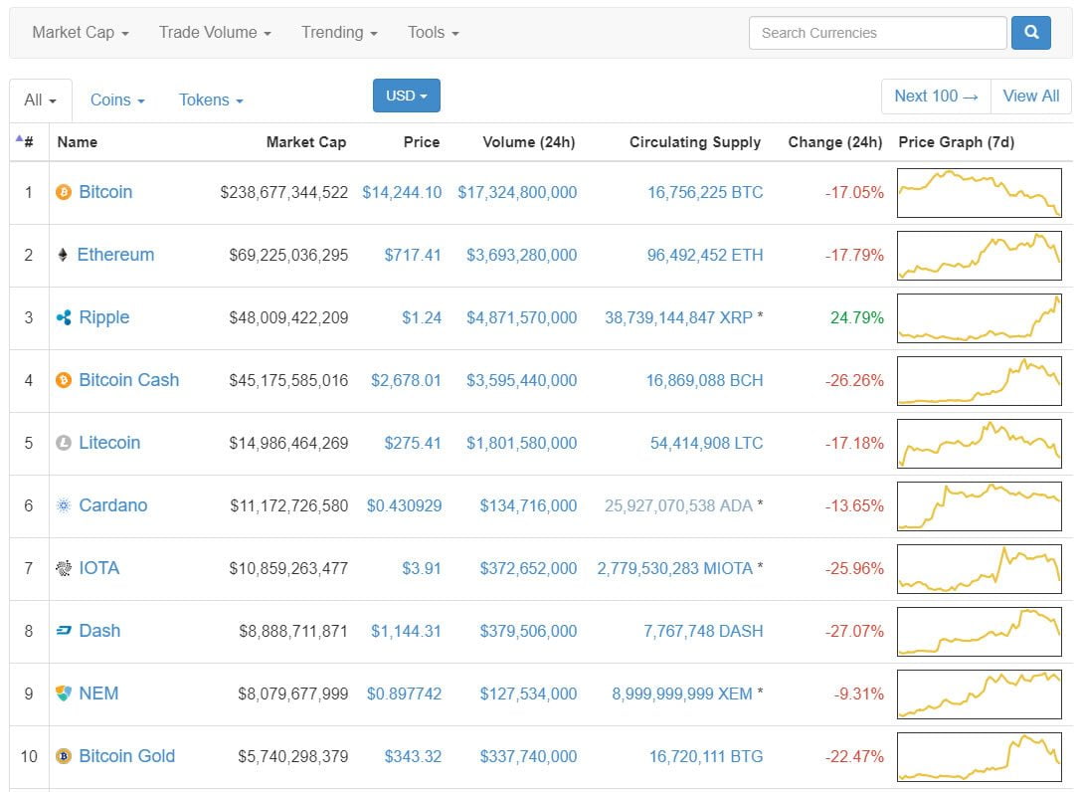Click Ripple's 24.79% change value
The image size is (1081, 792).
pyautogui.click(x=857, y=318)
